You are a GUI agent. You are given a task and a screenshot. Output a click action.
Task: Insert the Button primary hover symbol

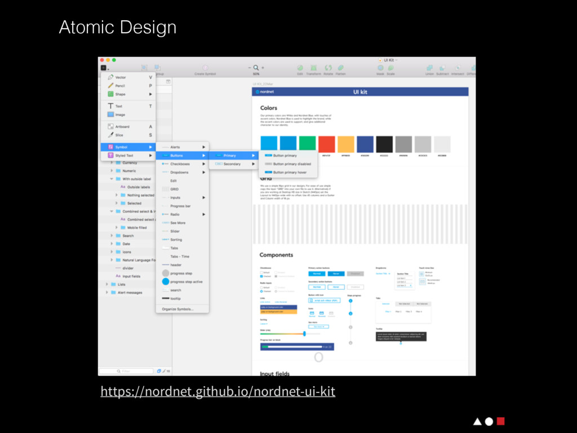(x=288, y=173)
